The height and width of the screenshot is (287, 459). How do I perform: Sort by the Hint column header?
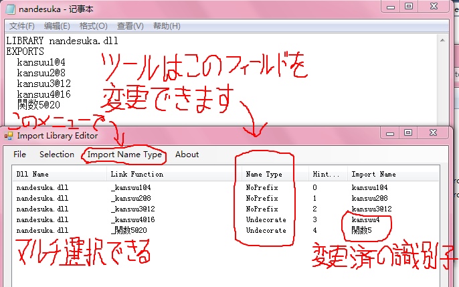328,174
